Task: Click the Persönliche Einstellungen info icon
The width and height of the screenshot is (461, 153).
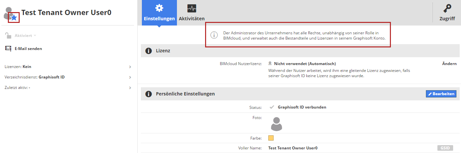Action: pyautogui.click(x=148, y=94)
